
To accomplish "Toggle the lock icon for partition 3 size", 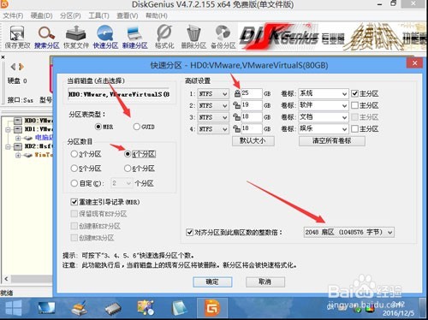I will point(237,117).
